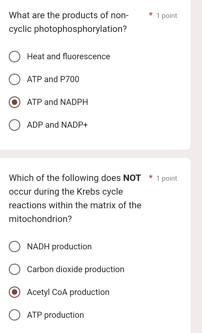This screenshot has width=202, height=333.
Task: Click the non-cyclic photophosphorylation question text
Action: coord(68,22)
